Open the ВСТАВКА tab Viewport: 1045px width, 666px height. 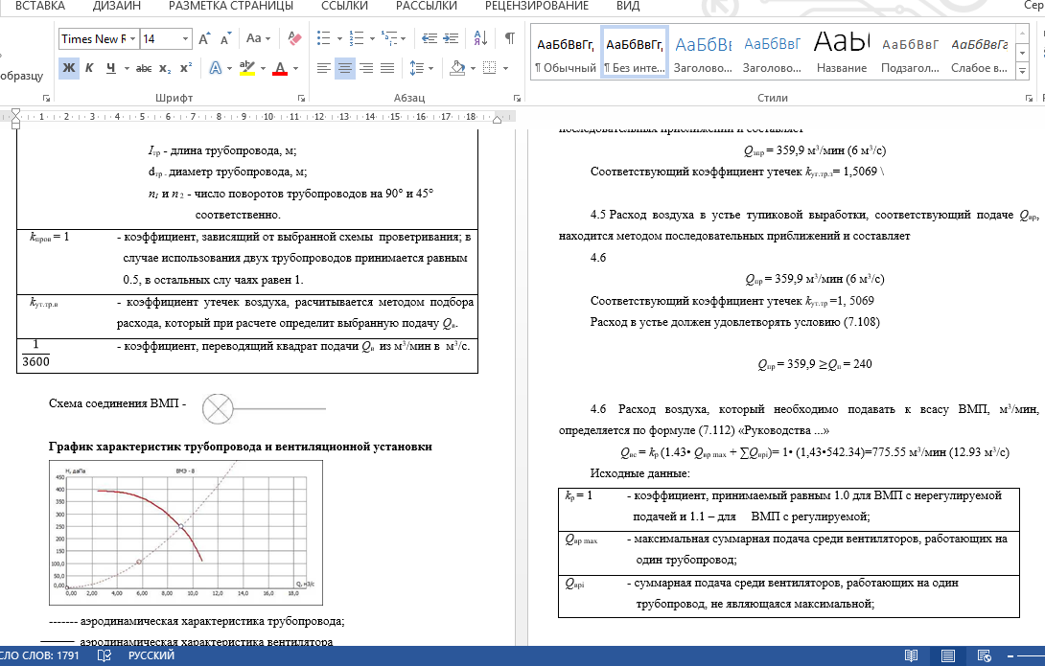tap(40, 6)
